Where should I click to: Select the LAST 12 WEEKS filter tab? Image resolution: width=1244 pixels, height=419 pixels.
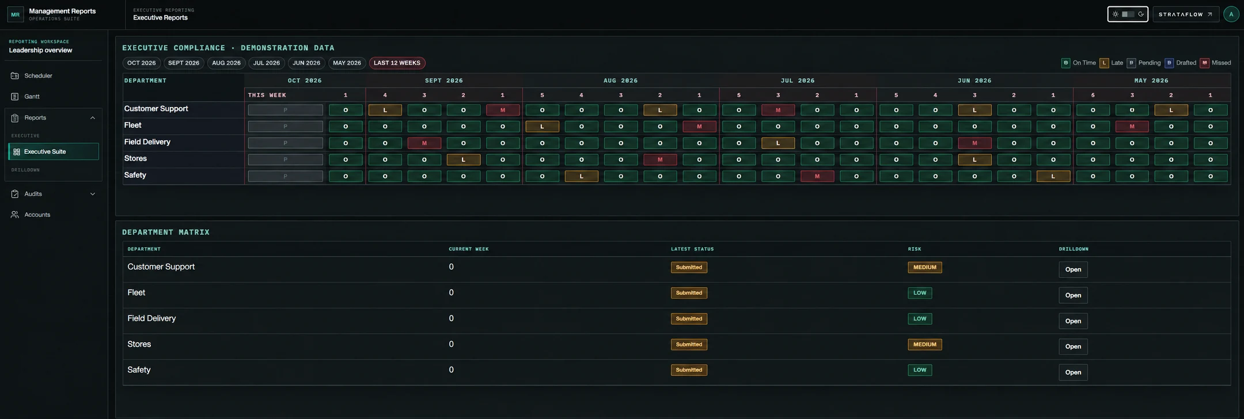(397, 63)
